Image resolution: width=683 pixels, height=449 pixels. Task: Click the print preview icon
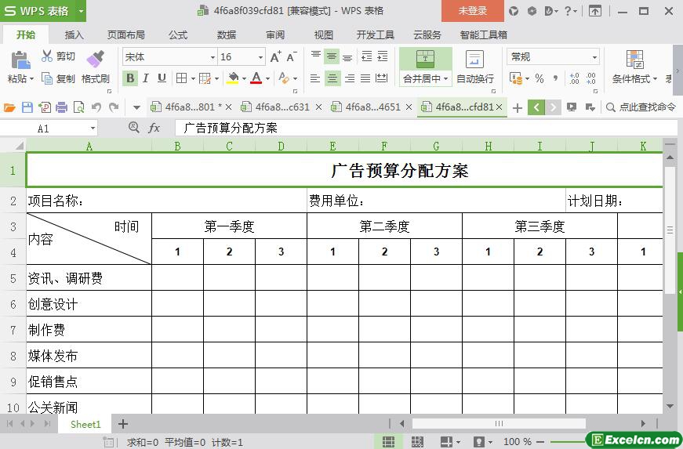[79, 107]
